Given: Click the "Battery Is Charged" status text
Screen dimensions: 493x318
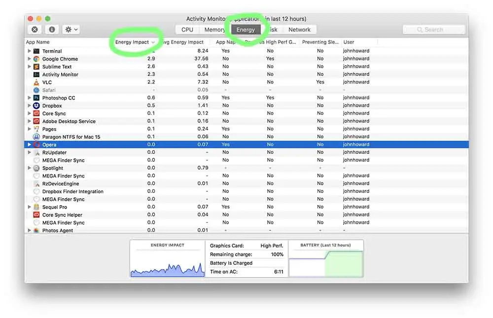Looking at the screenshot, I should 231,263.
